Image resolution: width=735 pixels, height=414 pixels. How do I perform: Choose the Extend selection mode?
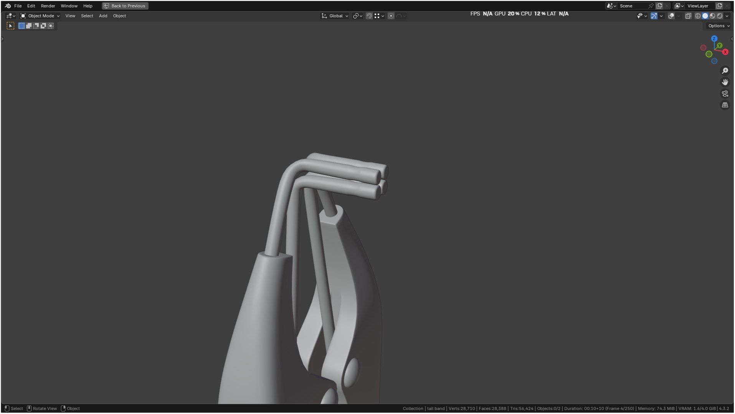click(x=29, y=26)
